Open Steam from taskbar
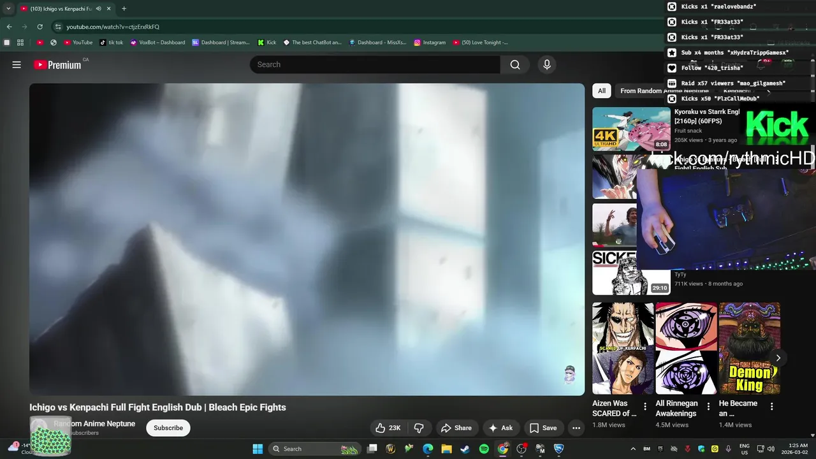This screenshot has width=816, height=459. click(465, 449)
